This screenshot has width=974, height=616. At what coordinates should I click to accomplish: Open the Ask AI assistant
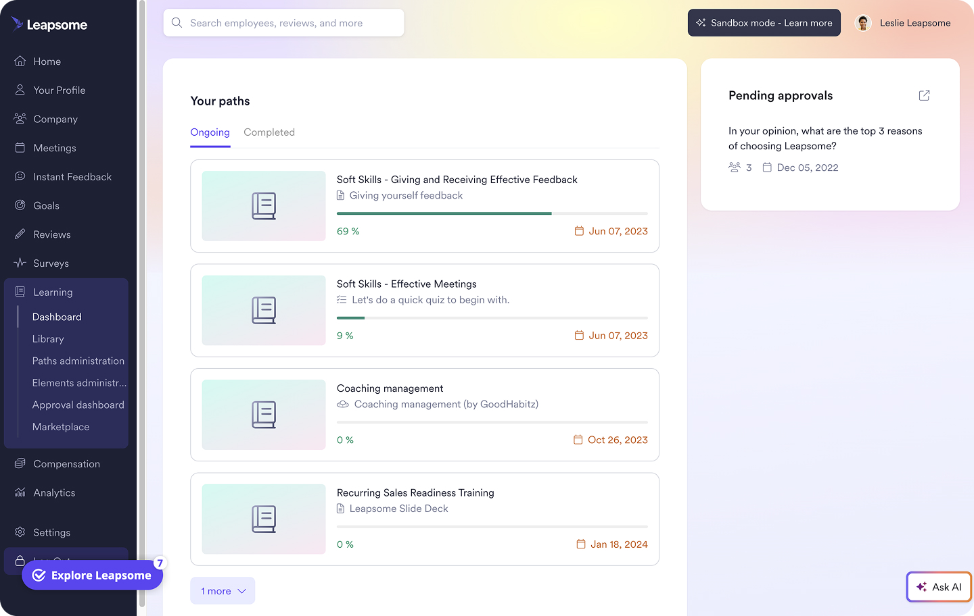939,587
